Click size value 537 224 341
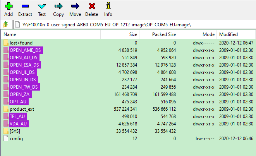 click(125, 109)
